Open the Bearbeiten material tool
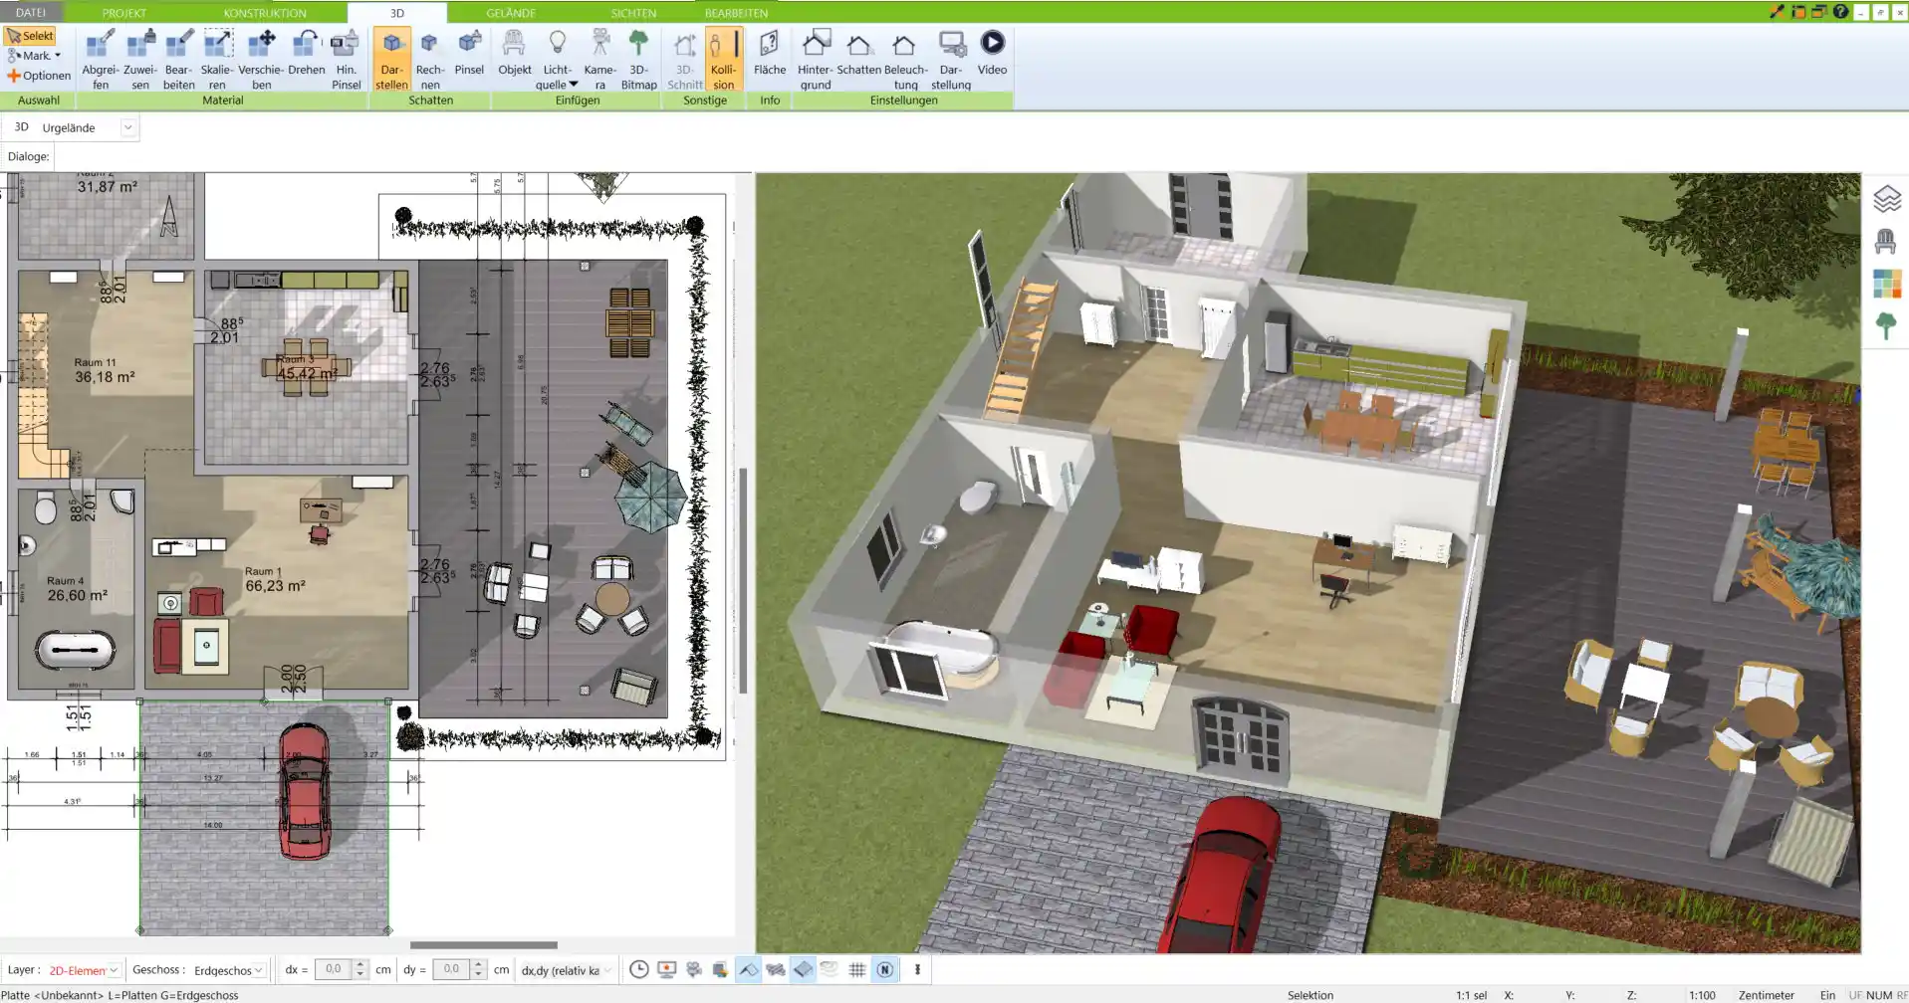 178,60
